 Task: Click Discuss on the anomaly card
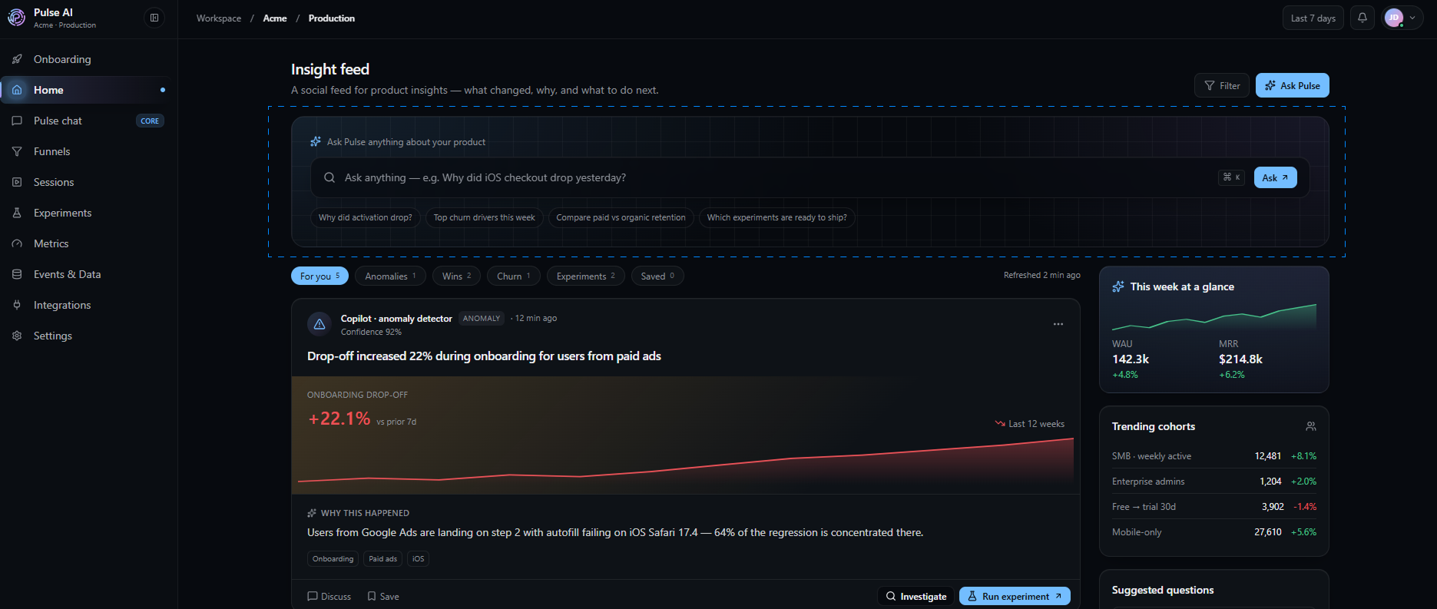point(329,597)
